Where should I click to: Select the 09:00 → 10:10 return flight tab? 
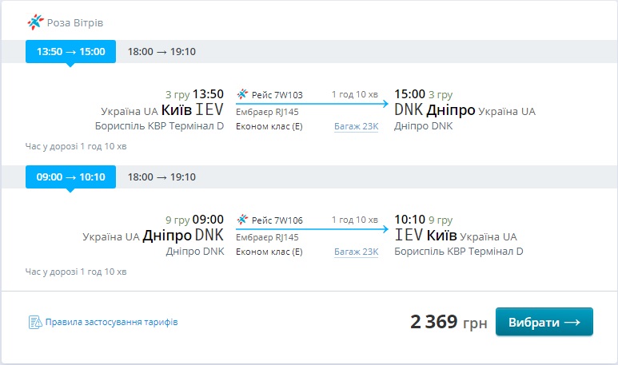71,177
